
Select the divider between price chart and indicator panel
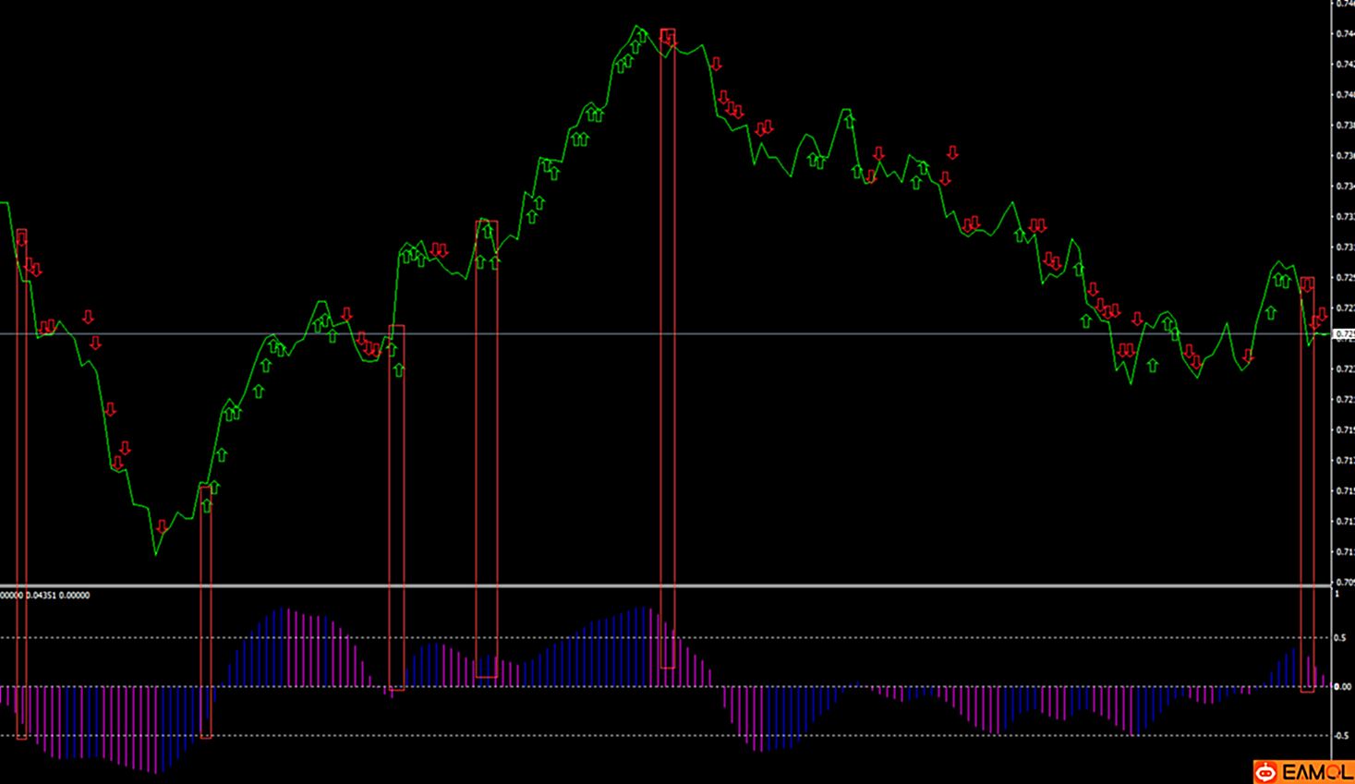click(x=665, y=585)
